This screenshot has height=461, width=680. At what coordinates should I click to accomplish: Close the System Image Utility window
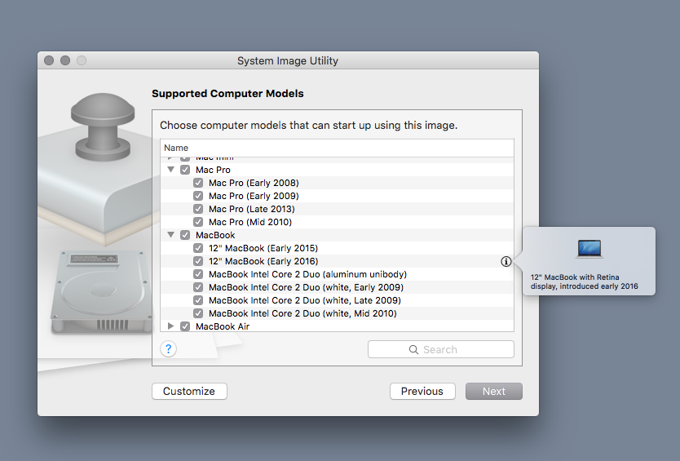click(x=49, y=60)
